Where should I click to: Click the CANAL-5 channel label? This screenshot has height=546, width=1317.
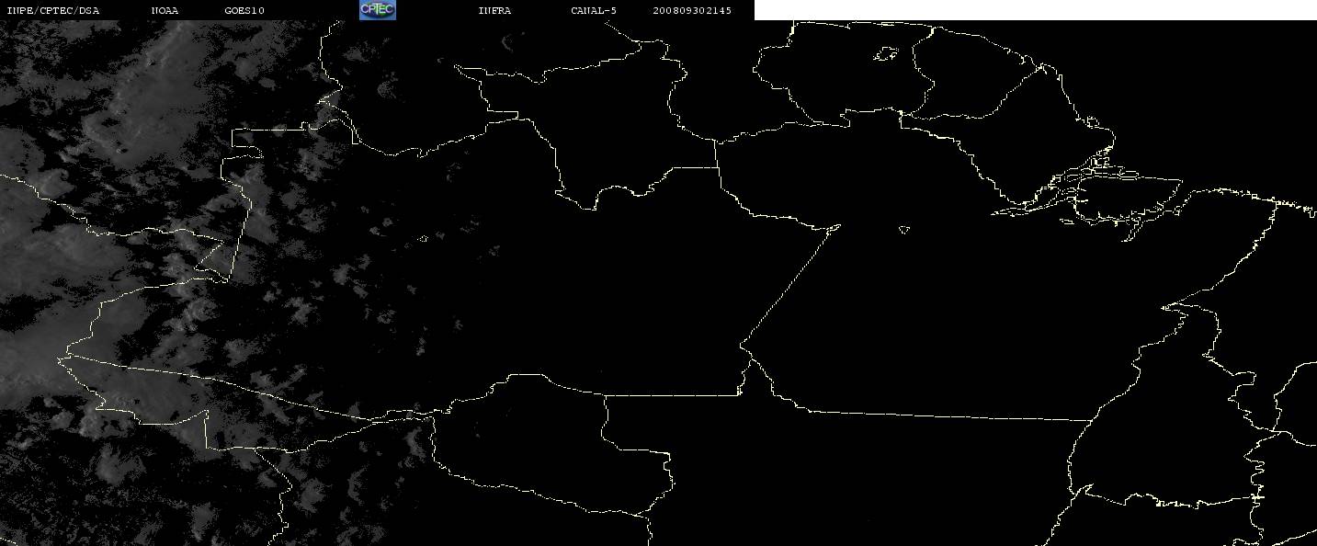point(595,11)
